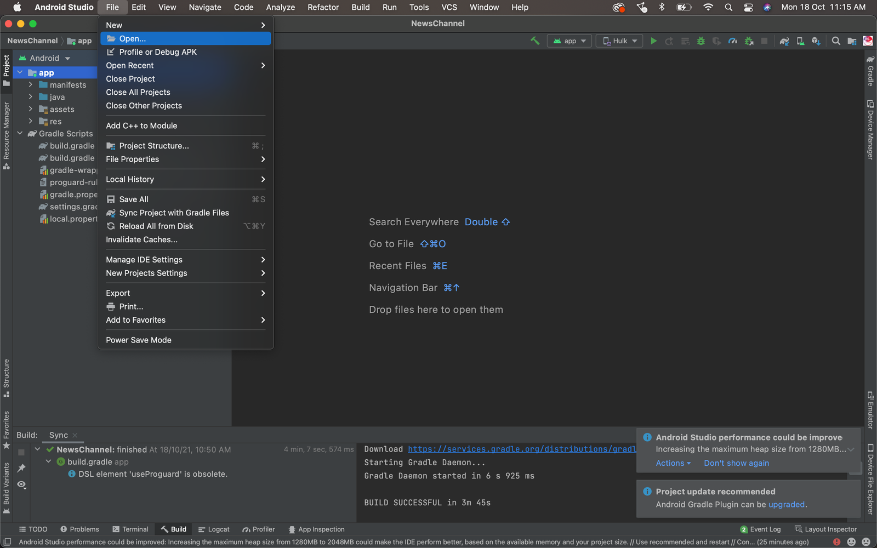Click the Apply Changes and Restart Activity icon

point(669,41)
